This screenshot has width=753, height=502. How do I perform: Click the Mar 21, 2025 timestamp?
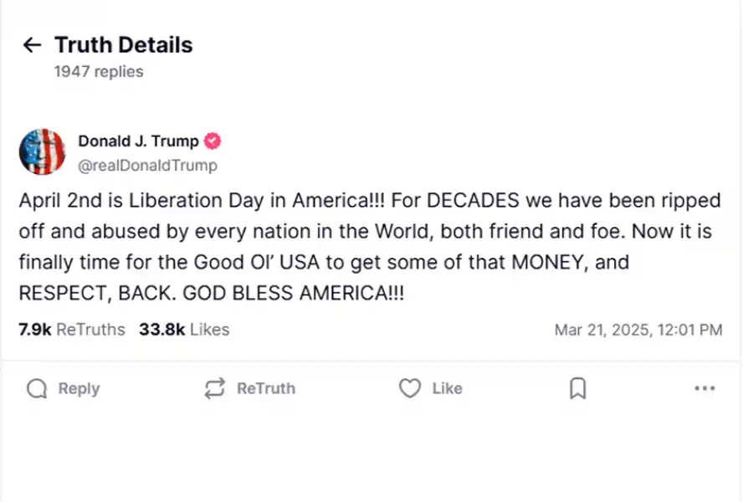[x=639, y=330]
